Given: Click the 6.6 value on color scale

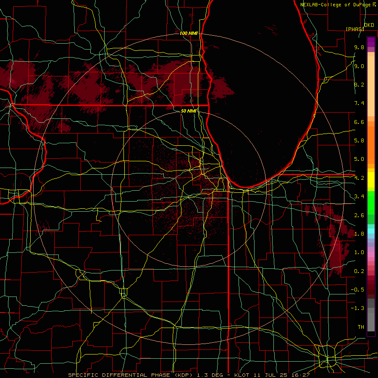Looking at the screenshot, I should click(x=359, y=122).
